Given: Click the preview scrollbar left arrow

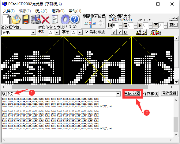Looking at the screenshot, I should [4, 87].
